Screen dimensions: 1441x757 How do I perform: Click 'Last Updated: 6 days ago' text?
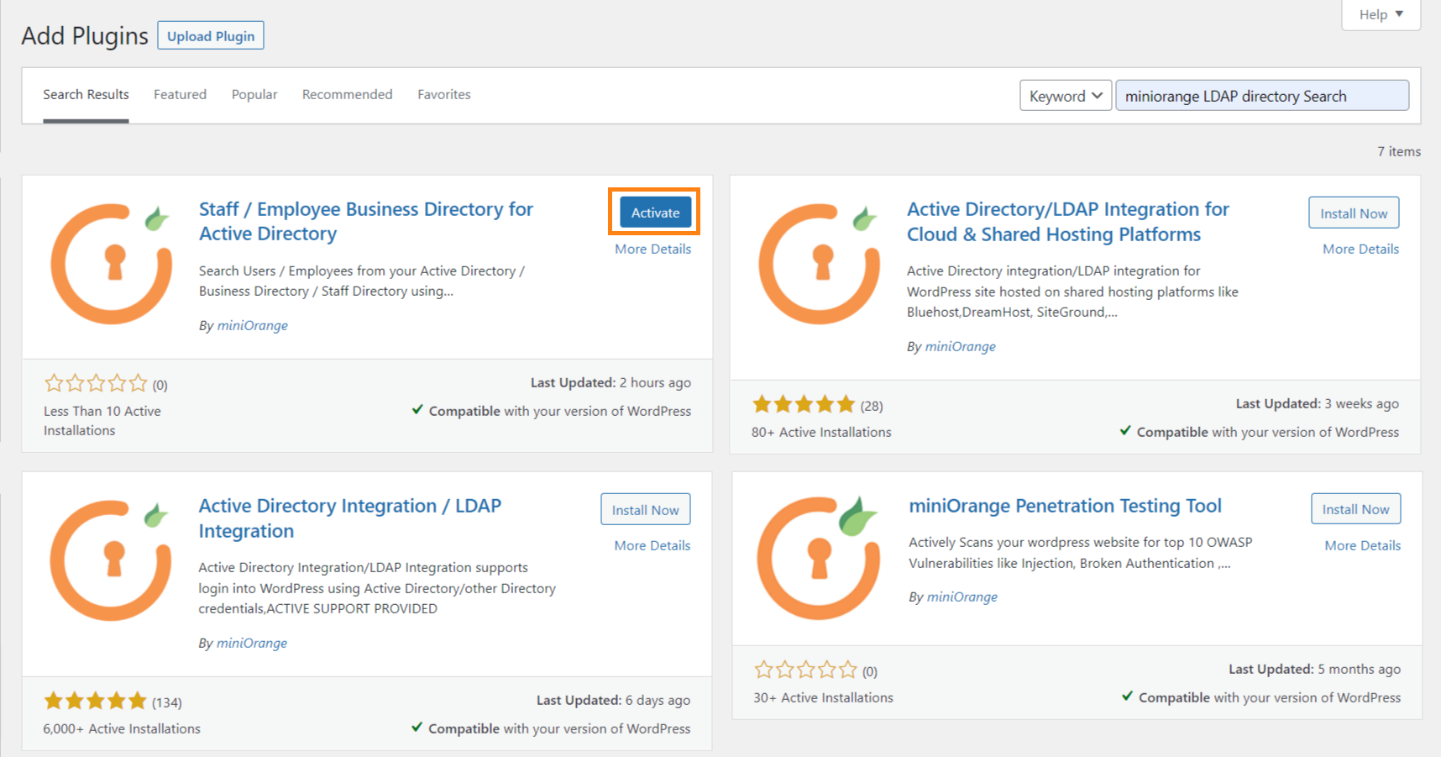(x=613, y=700)
